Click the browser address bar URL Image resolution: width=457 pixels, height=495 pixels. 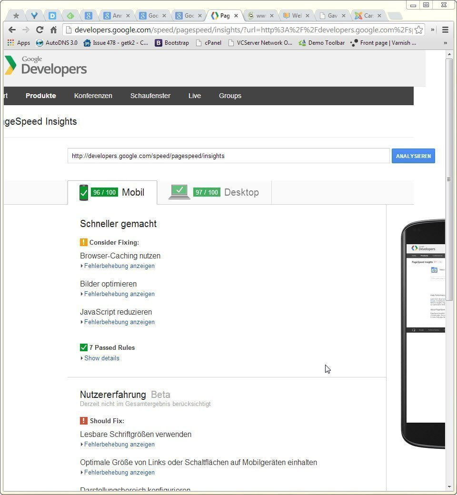tap(243, 30)
